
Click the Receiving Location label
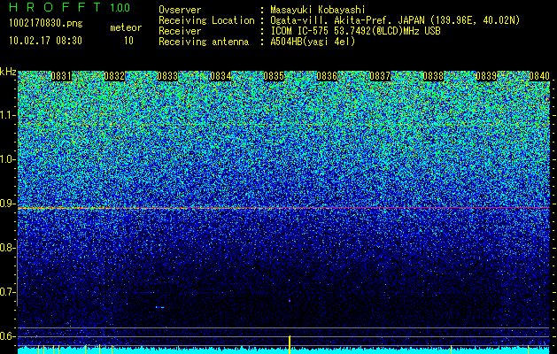pos(206,20)
